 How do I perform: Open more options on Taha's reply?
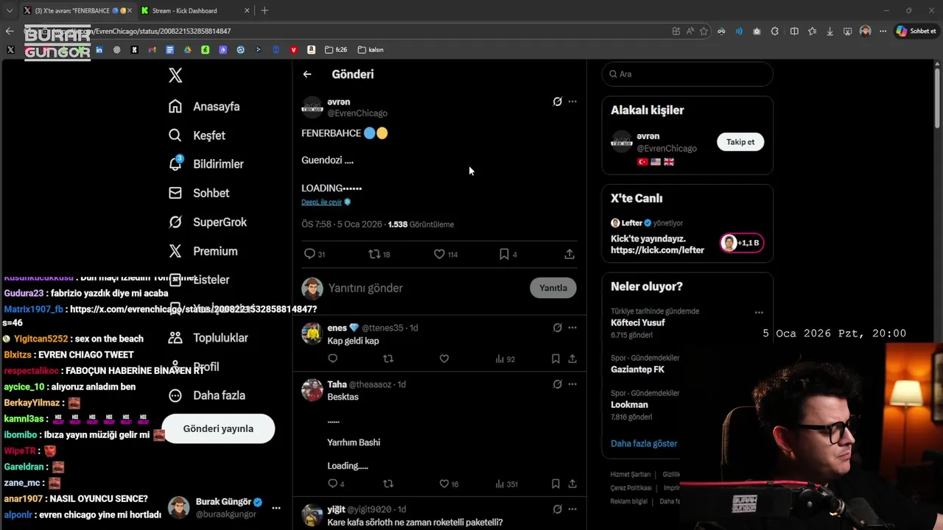572,384
